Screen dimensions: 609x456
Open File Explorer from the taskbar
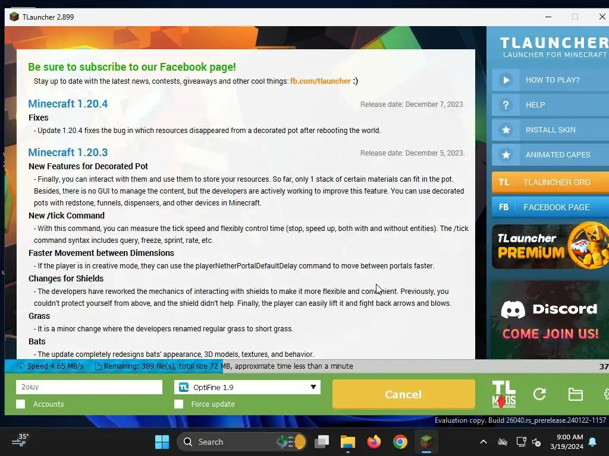click(347, 442)
